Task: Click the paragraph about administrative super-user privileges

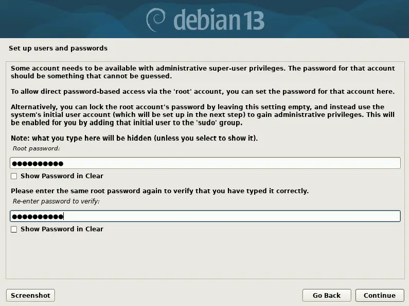Action: [x=203, y=72]
